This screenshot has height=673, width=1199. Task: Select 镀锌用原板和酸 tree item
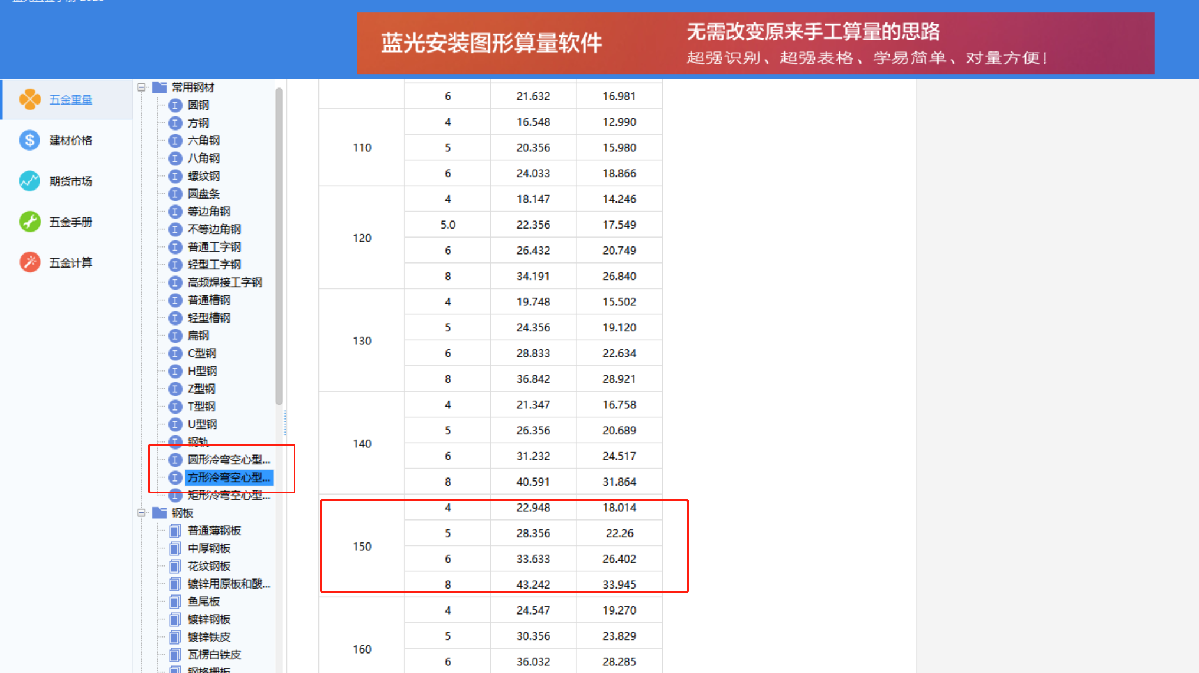(x=229, y=584)
